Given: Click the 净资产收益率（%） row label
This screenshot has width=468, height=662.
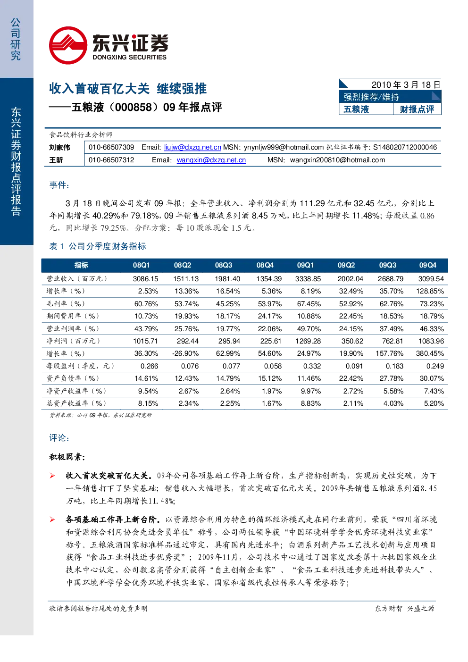Looking at the screenshot, I should point(76,391).
